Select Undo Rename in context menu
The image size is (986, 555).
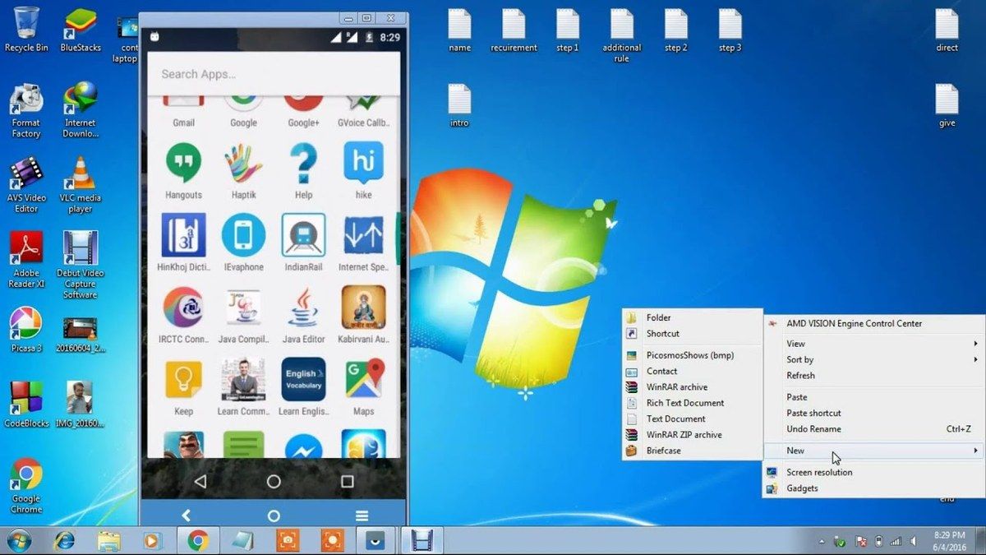point(874,429)
